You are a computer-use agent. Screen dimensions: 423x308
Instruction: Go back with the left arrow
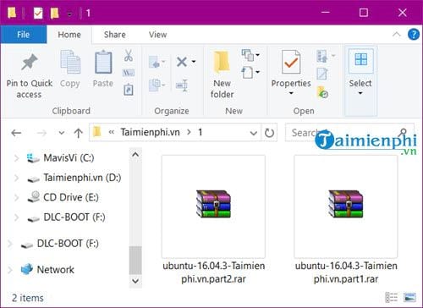coord(16,132)
